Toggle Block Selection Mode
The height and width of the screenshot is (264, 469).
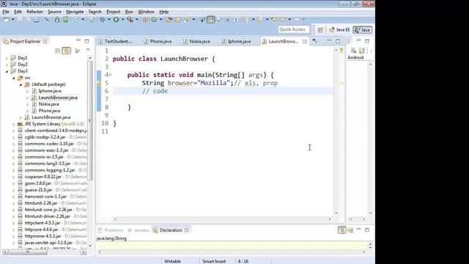point(227,20)
